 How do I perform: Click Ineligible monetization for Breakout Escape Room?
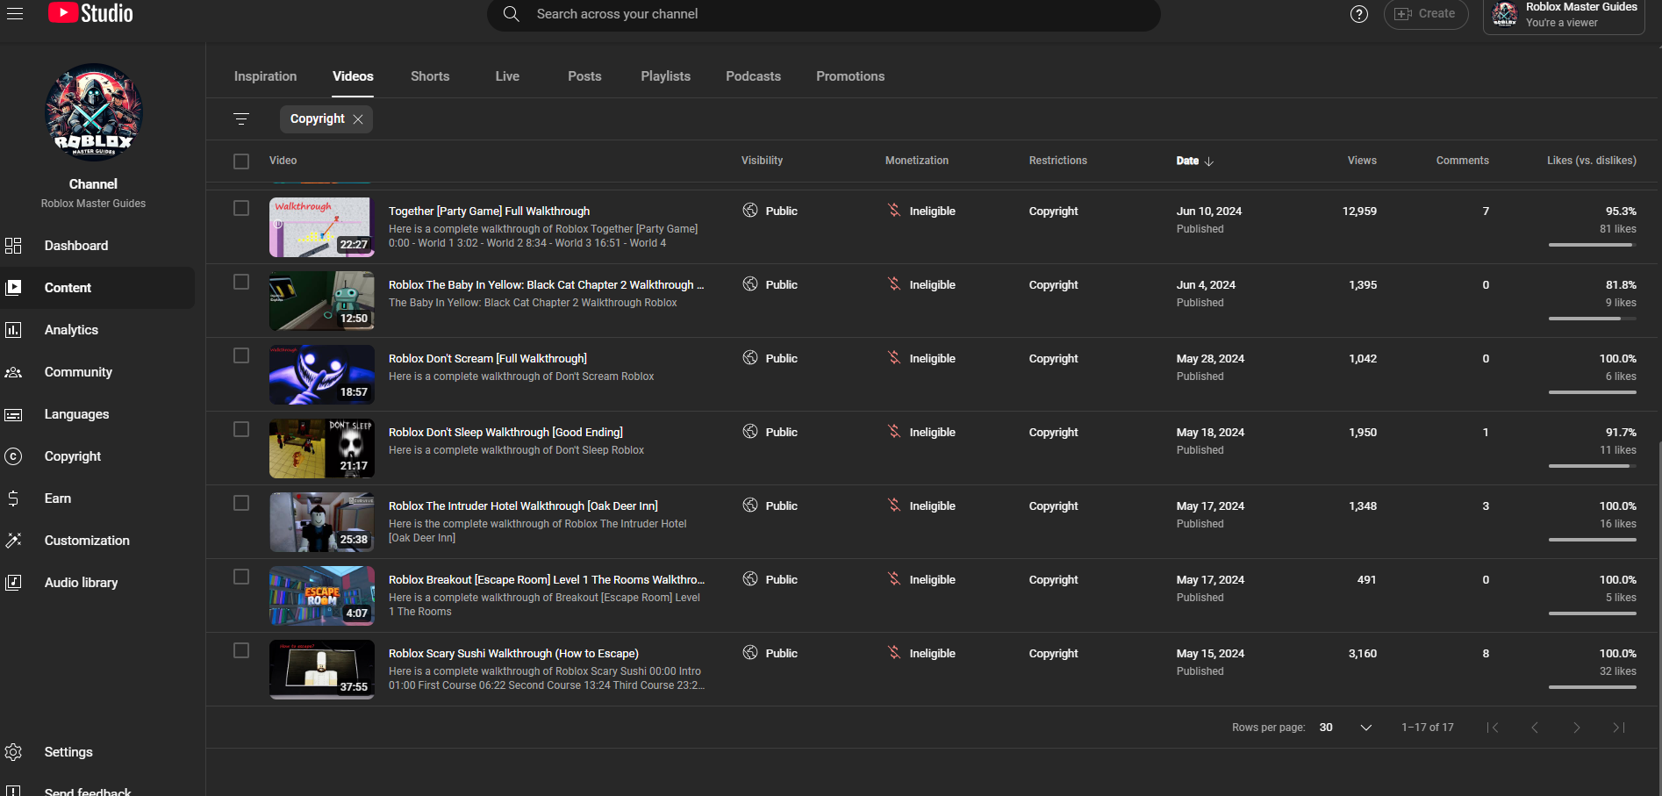[921, 579]
